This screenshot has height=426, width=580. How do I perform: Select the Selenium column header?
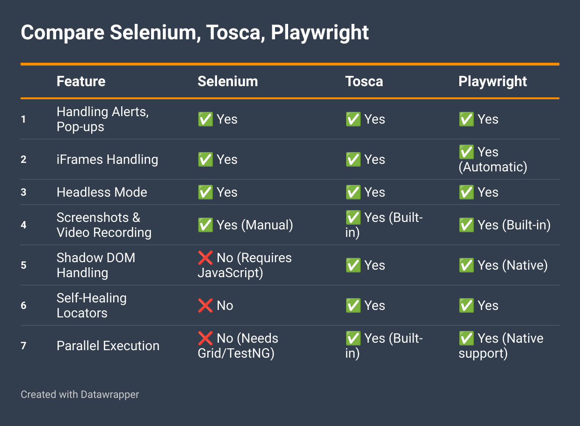coord(228,81)
